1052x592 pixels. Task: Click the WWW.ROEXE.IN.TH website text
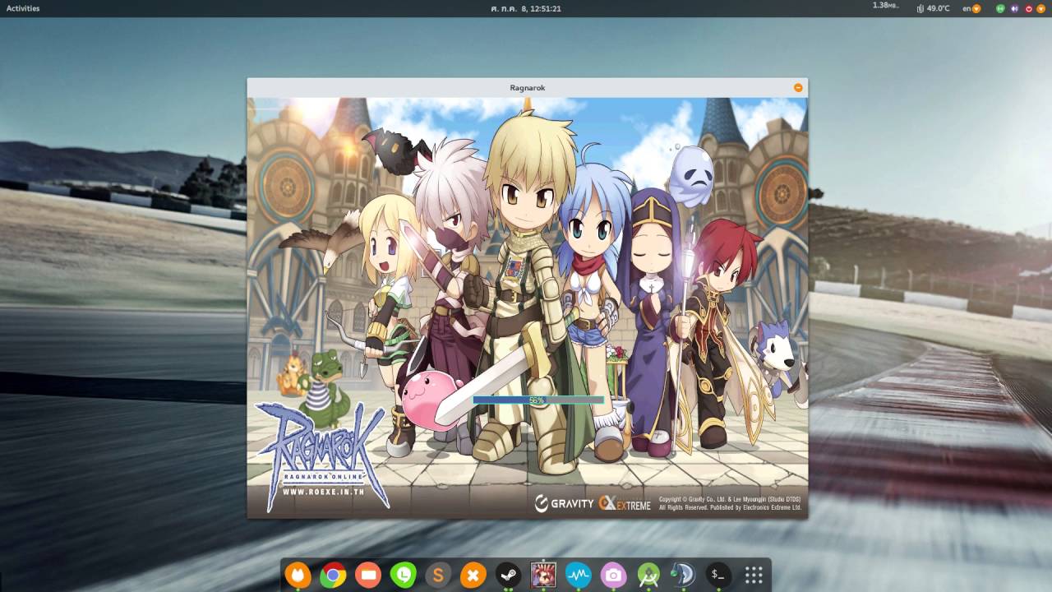[323, 492]
